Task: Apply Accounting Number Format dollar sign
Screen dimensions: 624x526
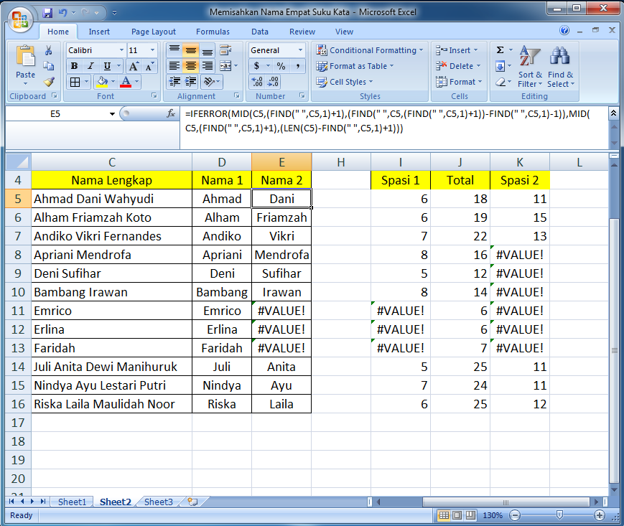Action: tap(256, 66)
